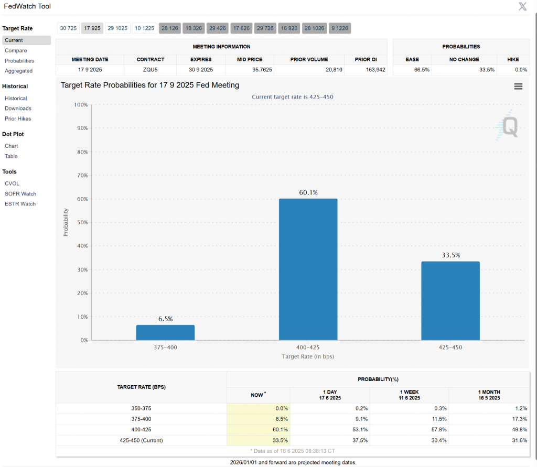Screen dimensions: 537x467
Task: Select the 28 1026 meeting tab
Action: 315,28
